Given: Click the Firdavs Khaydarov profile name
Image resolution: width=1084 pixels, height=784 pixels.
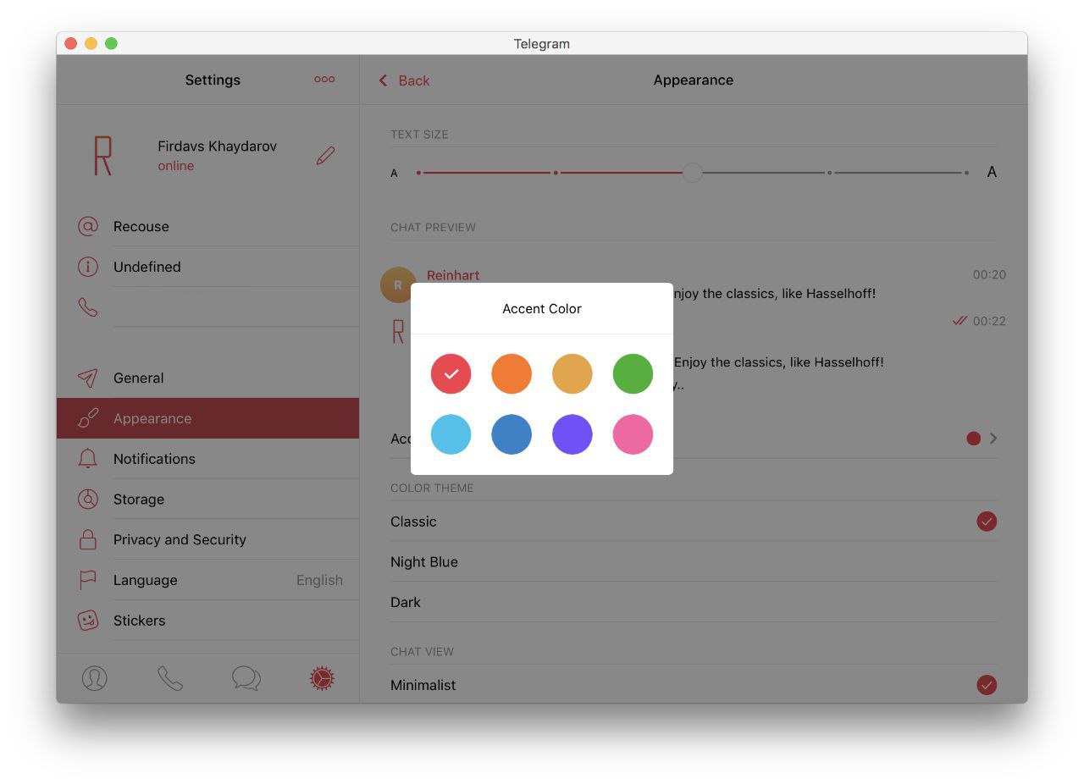Looking at the screenshot, I should [x=217, y=146].
